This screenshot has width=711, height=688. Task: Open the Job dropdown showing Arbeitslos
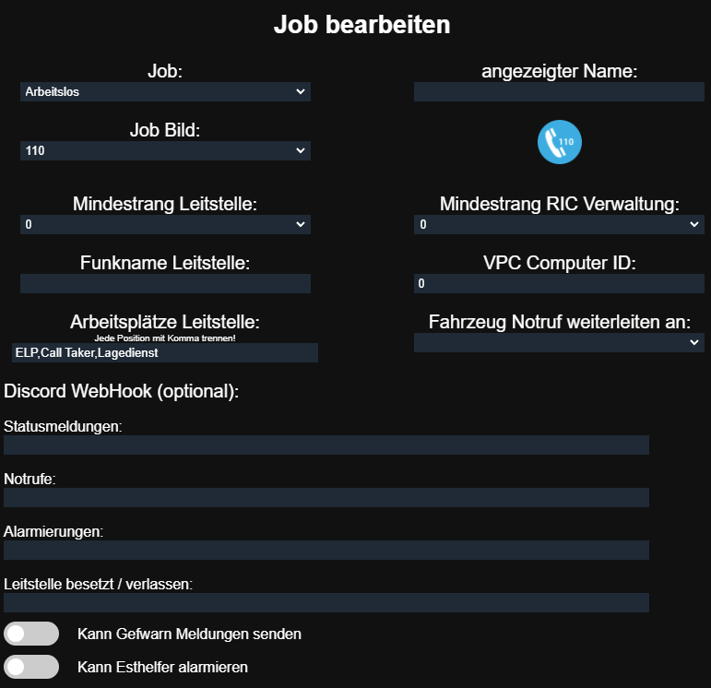click(x=165, y=91)
